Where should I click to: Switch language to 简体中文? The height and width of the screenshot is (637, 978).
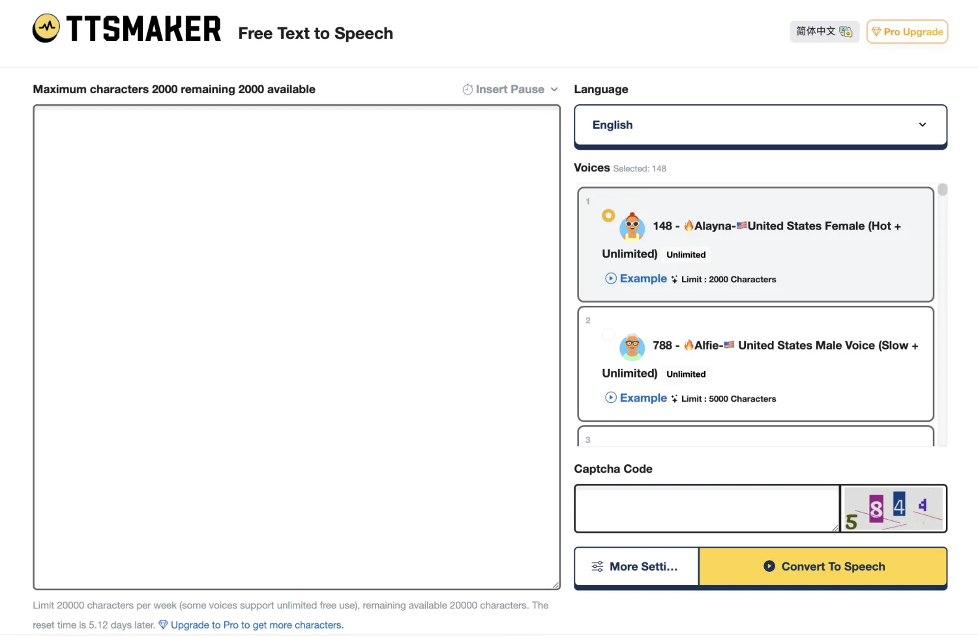coord(825,31)
